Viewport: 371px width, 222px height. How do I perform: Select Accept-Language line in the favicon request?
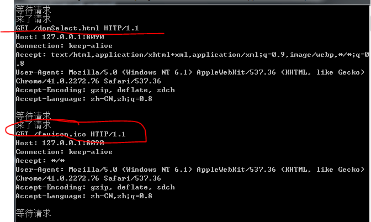[x=84, y=196]
